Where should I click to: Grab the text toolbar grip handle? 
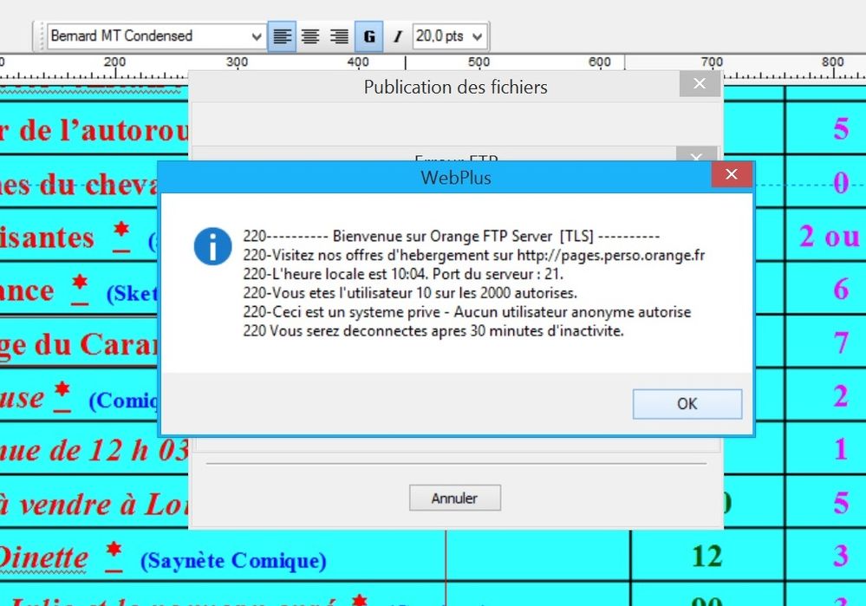37,36
